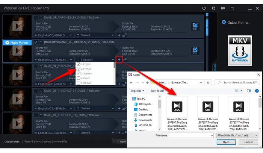Toggle preview pane in Open dialog
The height and width of the screenshot is (153, 263).
[x=249, y=91]
